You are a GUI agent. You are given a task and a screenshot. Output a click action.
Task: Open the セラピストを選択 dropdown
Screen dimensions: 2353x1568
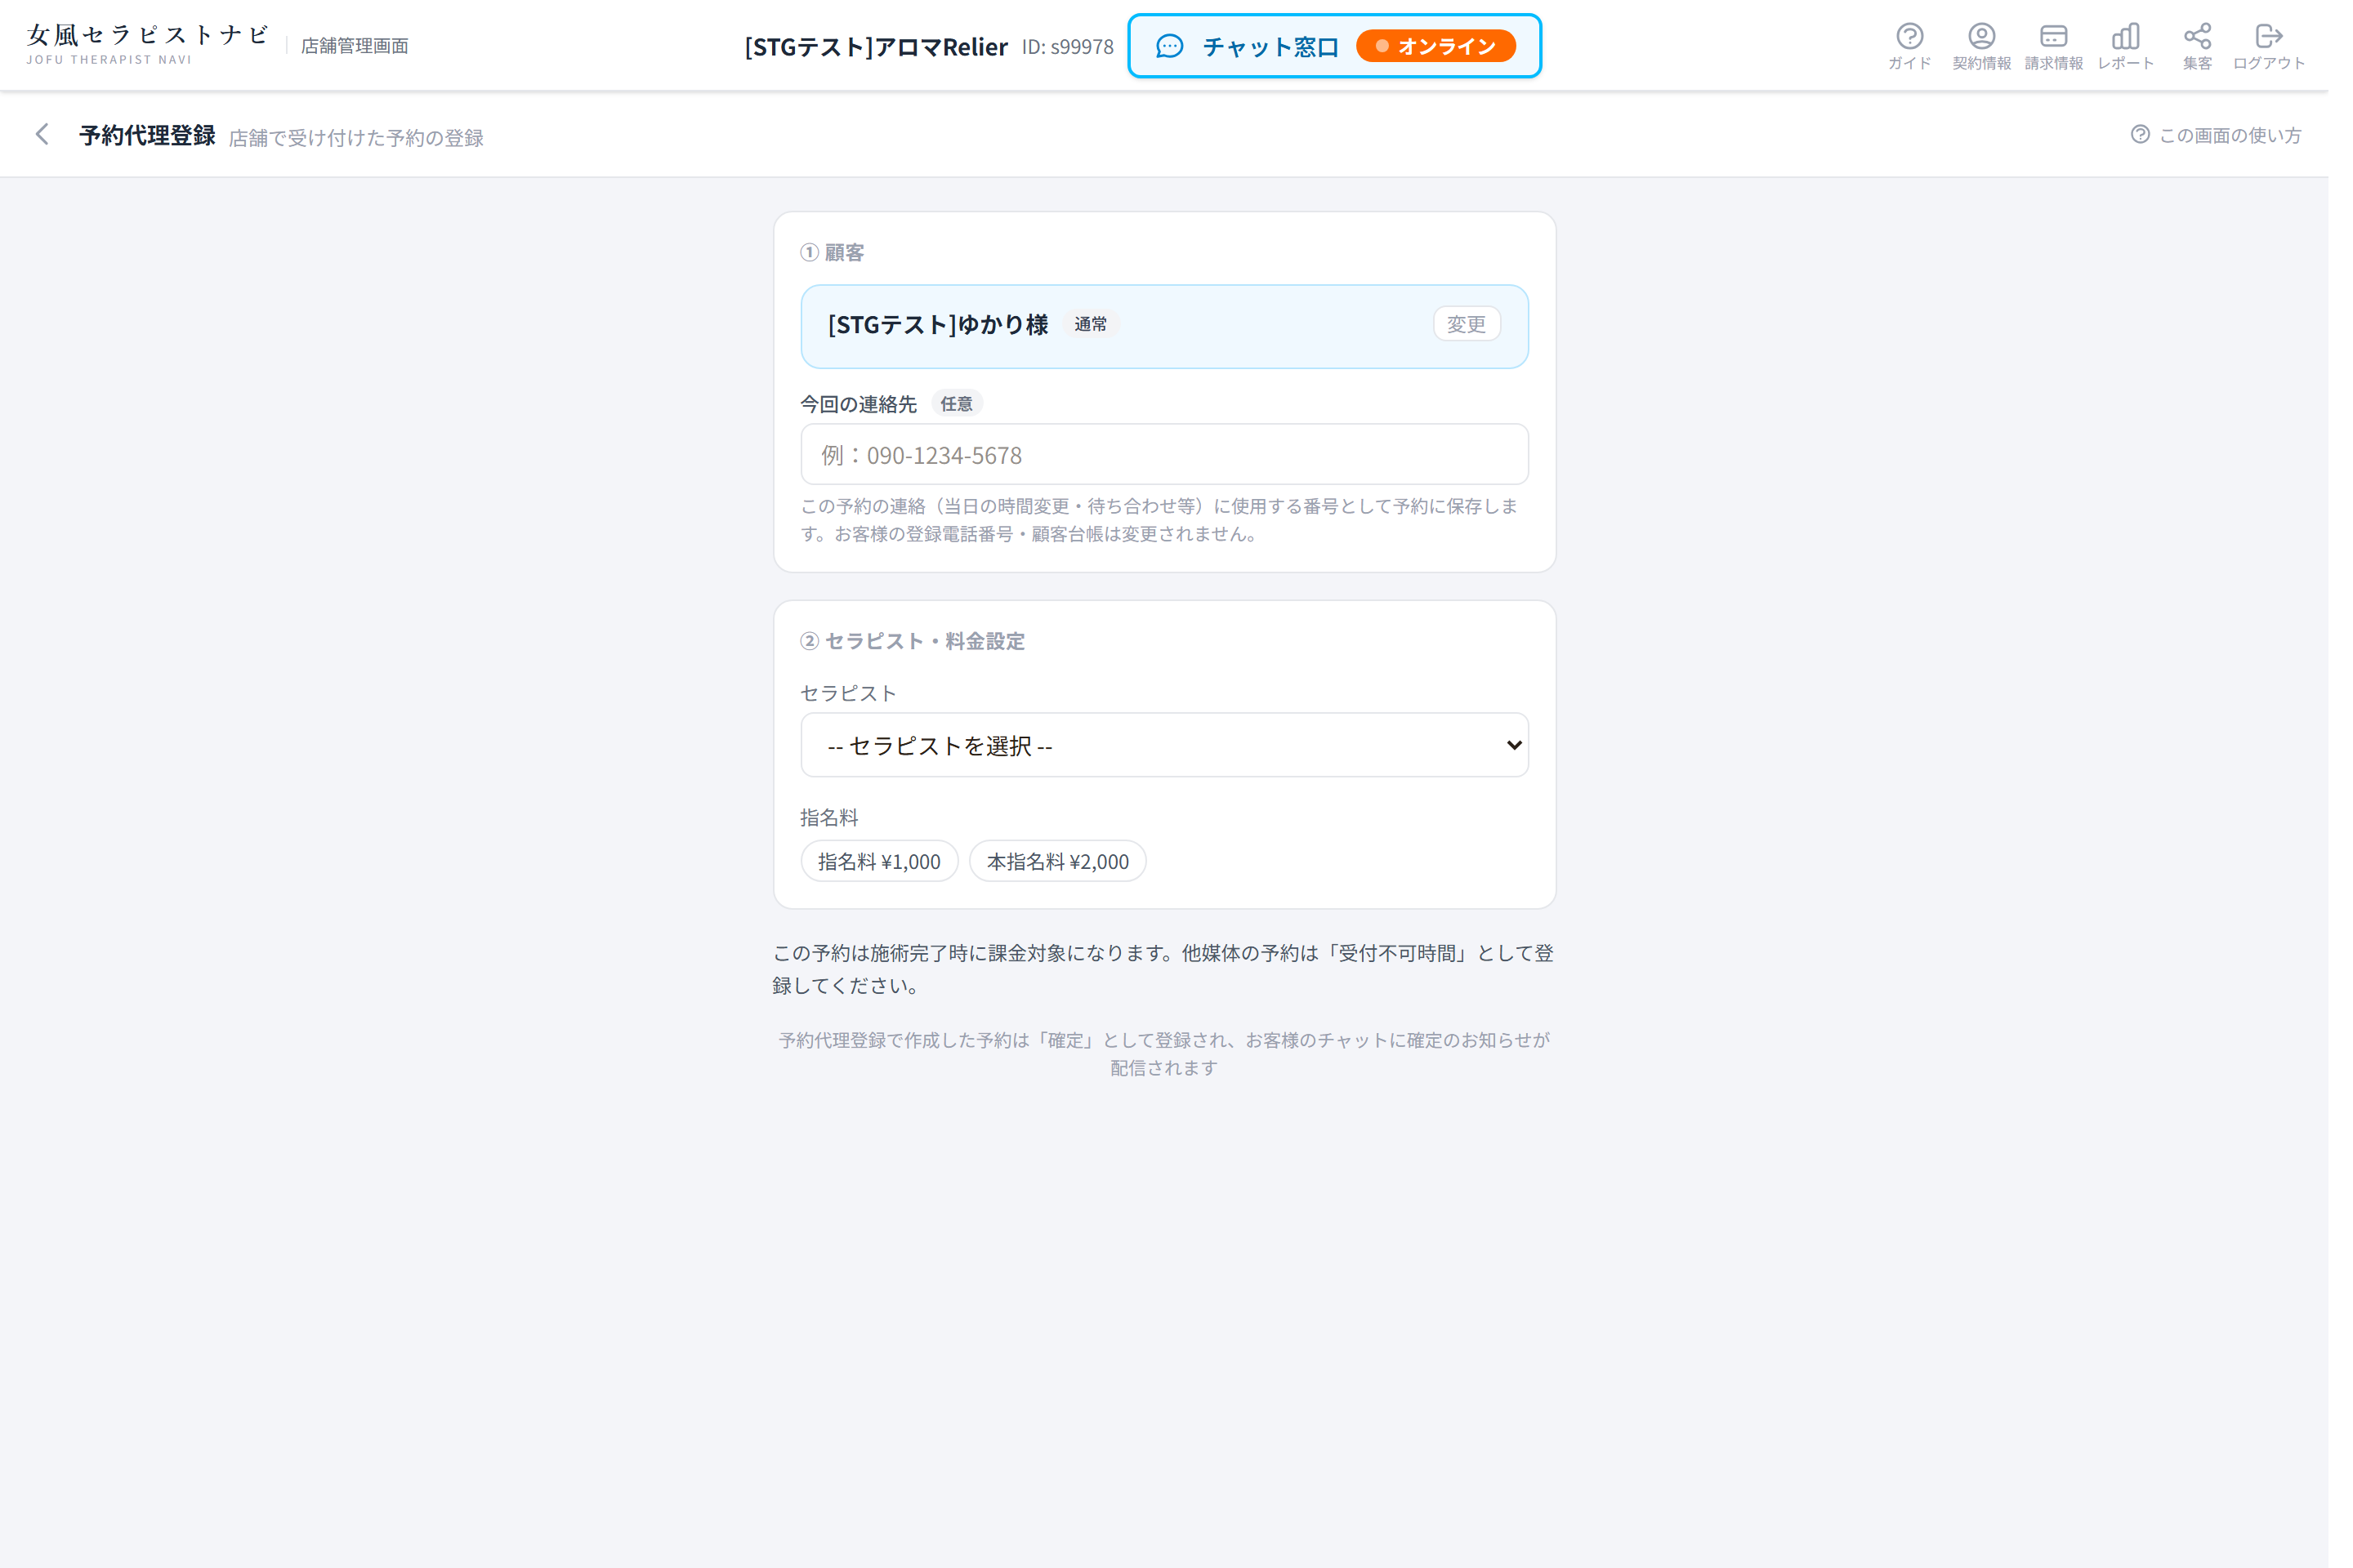[1176, 753]
